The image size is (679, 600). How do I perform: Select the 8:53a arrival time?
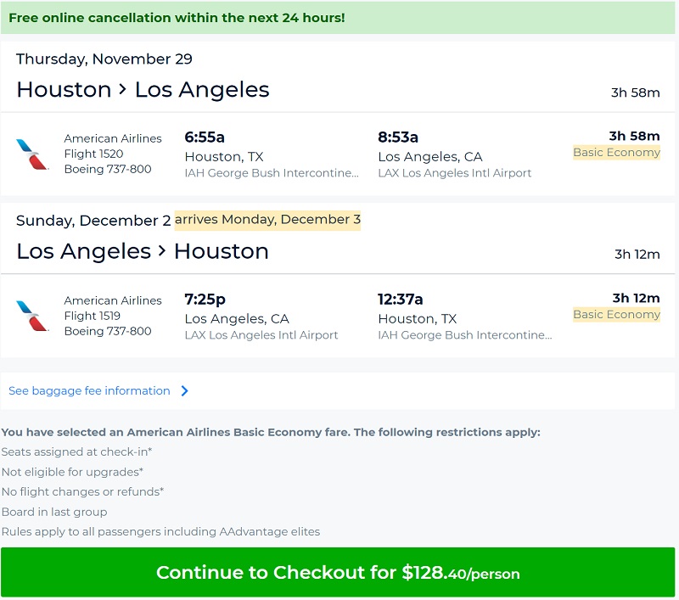click(398, 137)
